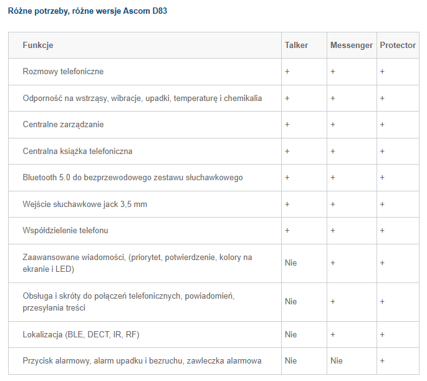Viewport: 427px width, 381px height.
Task: Click Protector's plus sign in Przycisk alarmowy row
Action: tap(382, 361)
